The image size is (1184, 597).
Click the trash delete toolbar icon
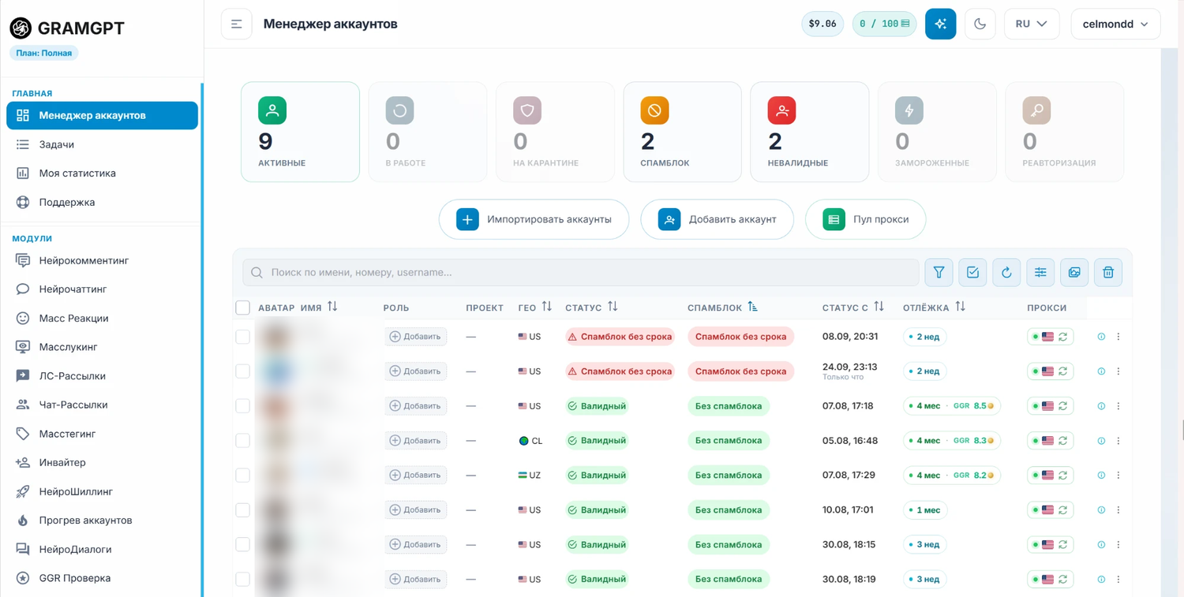[1108, 272]
